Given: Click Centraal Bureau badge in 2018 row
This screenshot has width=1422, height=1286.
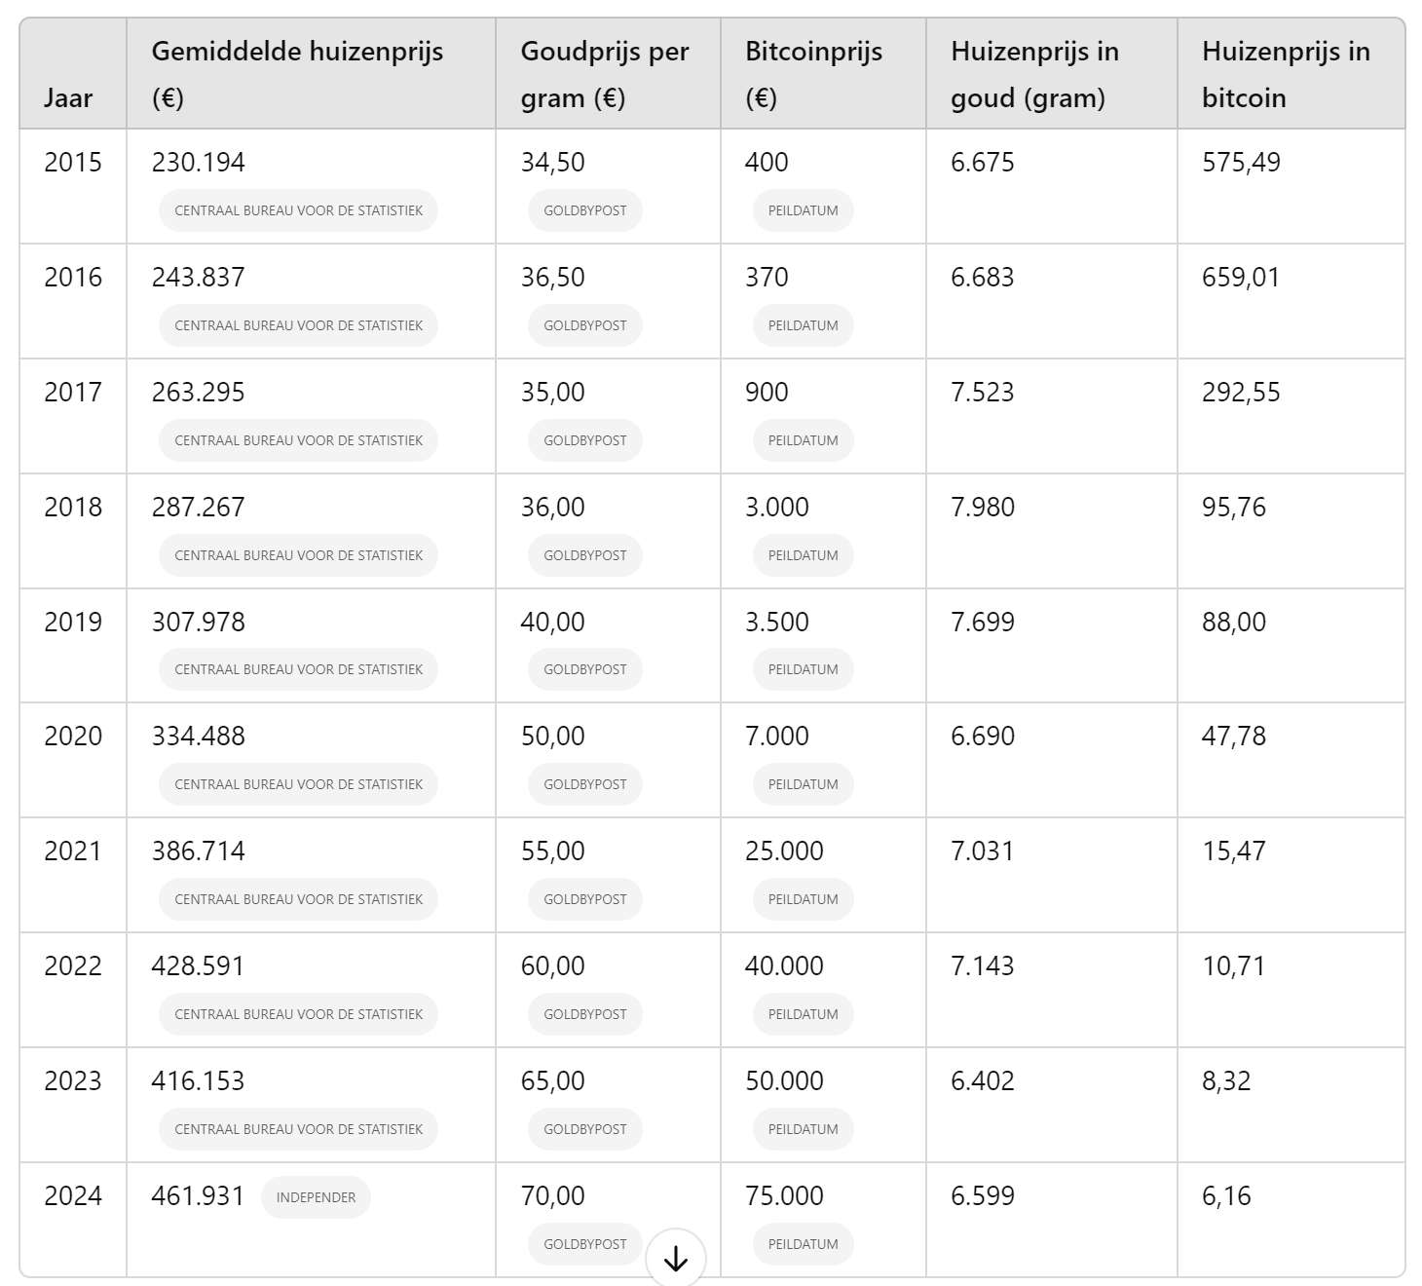Looking at the screenshot, I should click(x=298, y=555).
